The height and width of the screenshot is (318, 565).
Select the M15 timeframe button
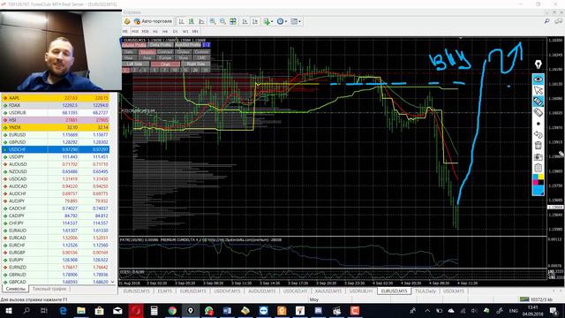(135, 32)
